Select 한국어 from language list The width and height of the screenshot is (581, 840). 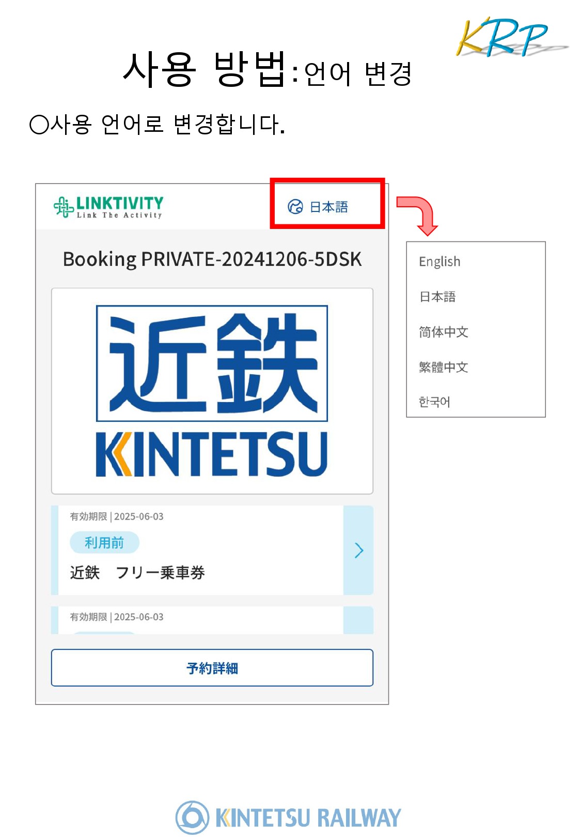tap(434, 402)
